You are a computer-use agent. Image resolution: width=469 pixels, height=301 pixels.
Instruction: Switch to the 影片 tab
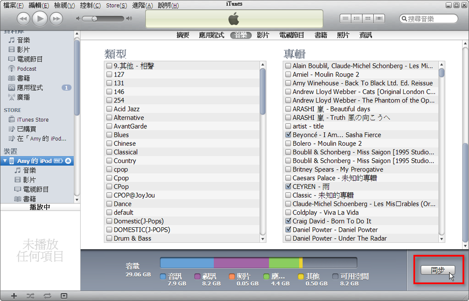tap(263, 35)
